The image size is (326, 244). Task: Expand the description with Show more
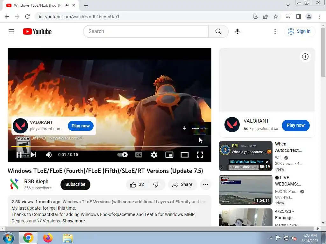pyautogui.click(x=74, y=221)
